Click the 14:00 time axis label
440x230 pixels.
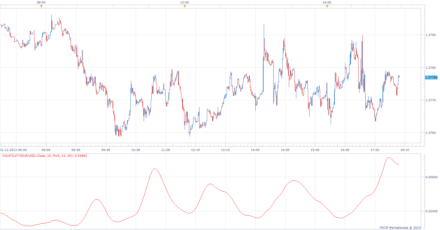point(255,150)
